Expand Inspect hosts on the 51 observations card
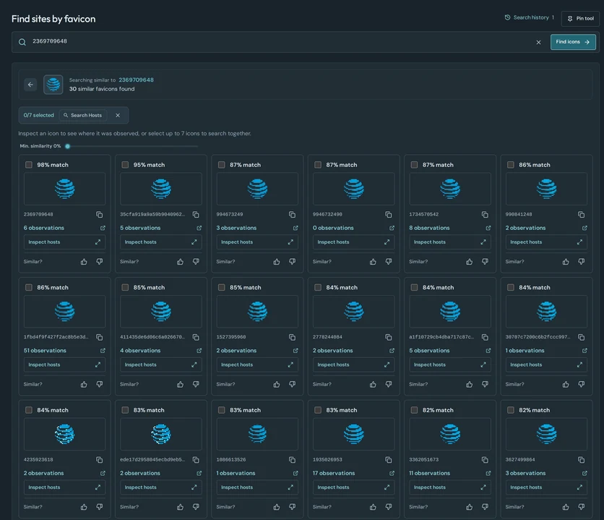This screenshot has height=520, width=604. (x=64, y=365)
